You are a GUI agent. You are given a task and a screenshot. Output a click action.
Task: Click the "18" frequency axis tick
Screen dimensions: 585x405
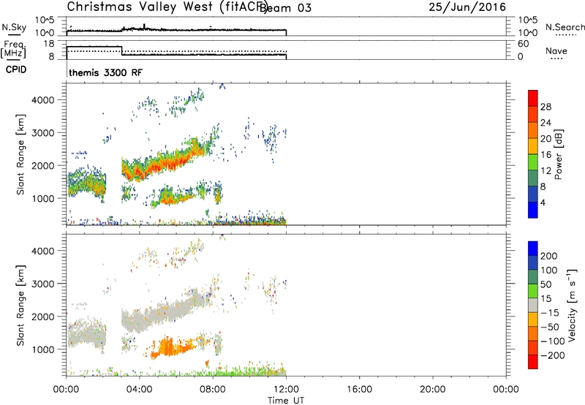49,44
